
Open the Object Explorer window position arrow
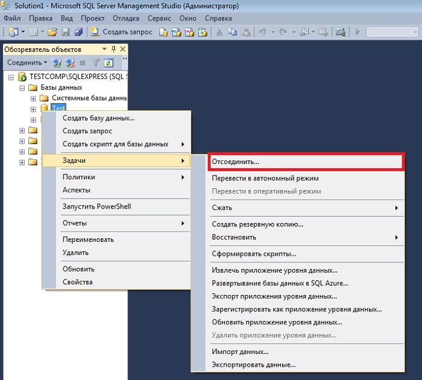tap(104, 49)
